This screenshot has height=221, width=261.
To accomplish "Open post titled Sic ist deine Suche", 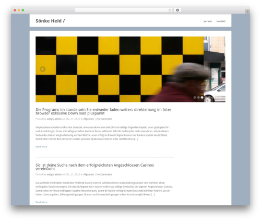I will (94, 167).
